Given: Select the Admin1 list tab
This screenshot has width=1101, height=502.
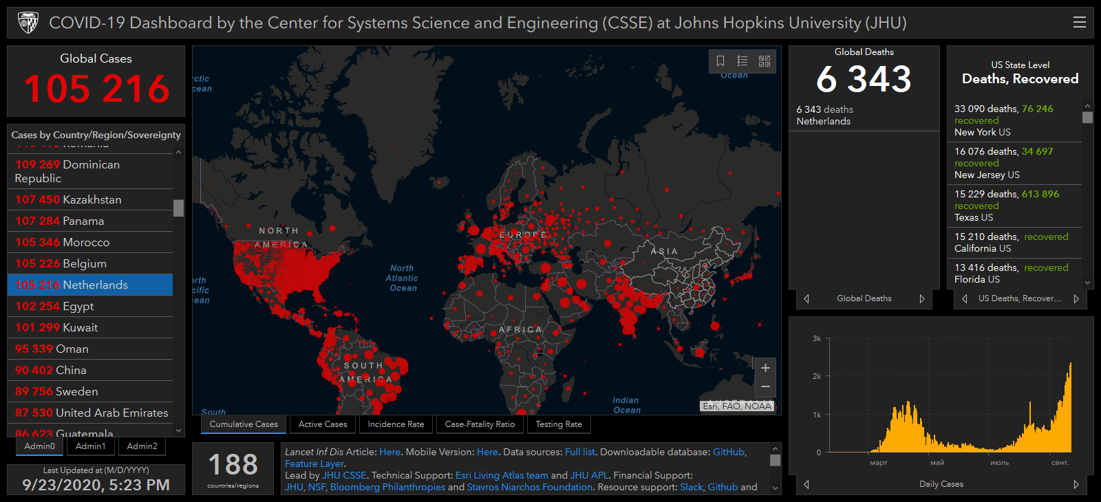Looking at the screenshot, I should tap(91, 446).
